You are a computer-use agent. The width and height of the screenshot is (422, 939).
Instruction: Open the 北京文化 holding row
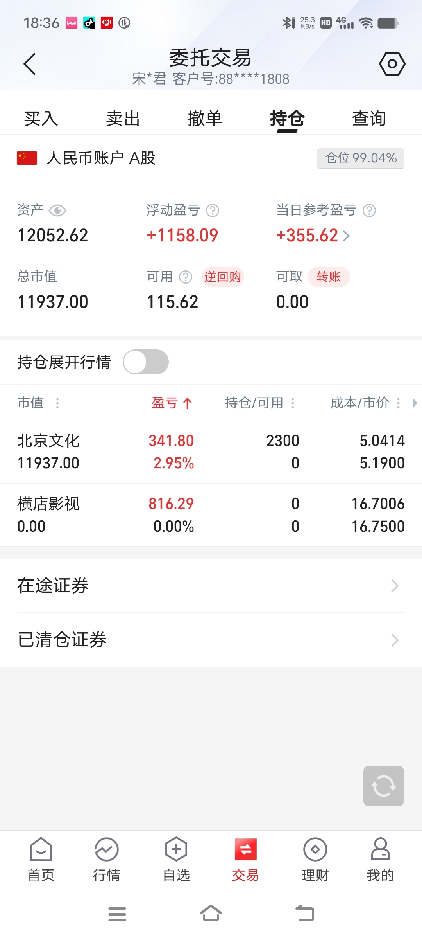point(211,452)
